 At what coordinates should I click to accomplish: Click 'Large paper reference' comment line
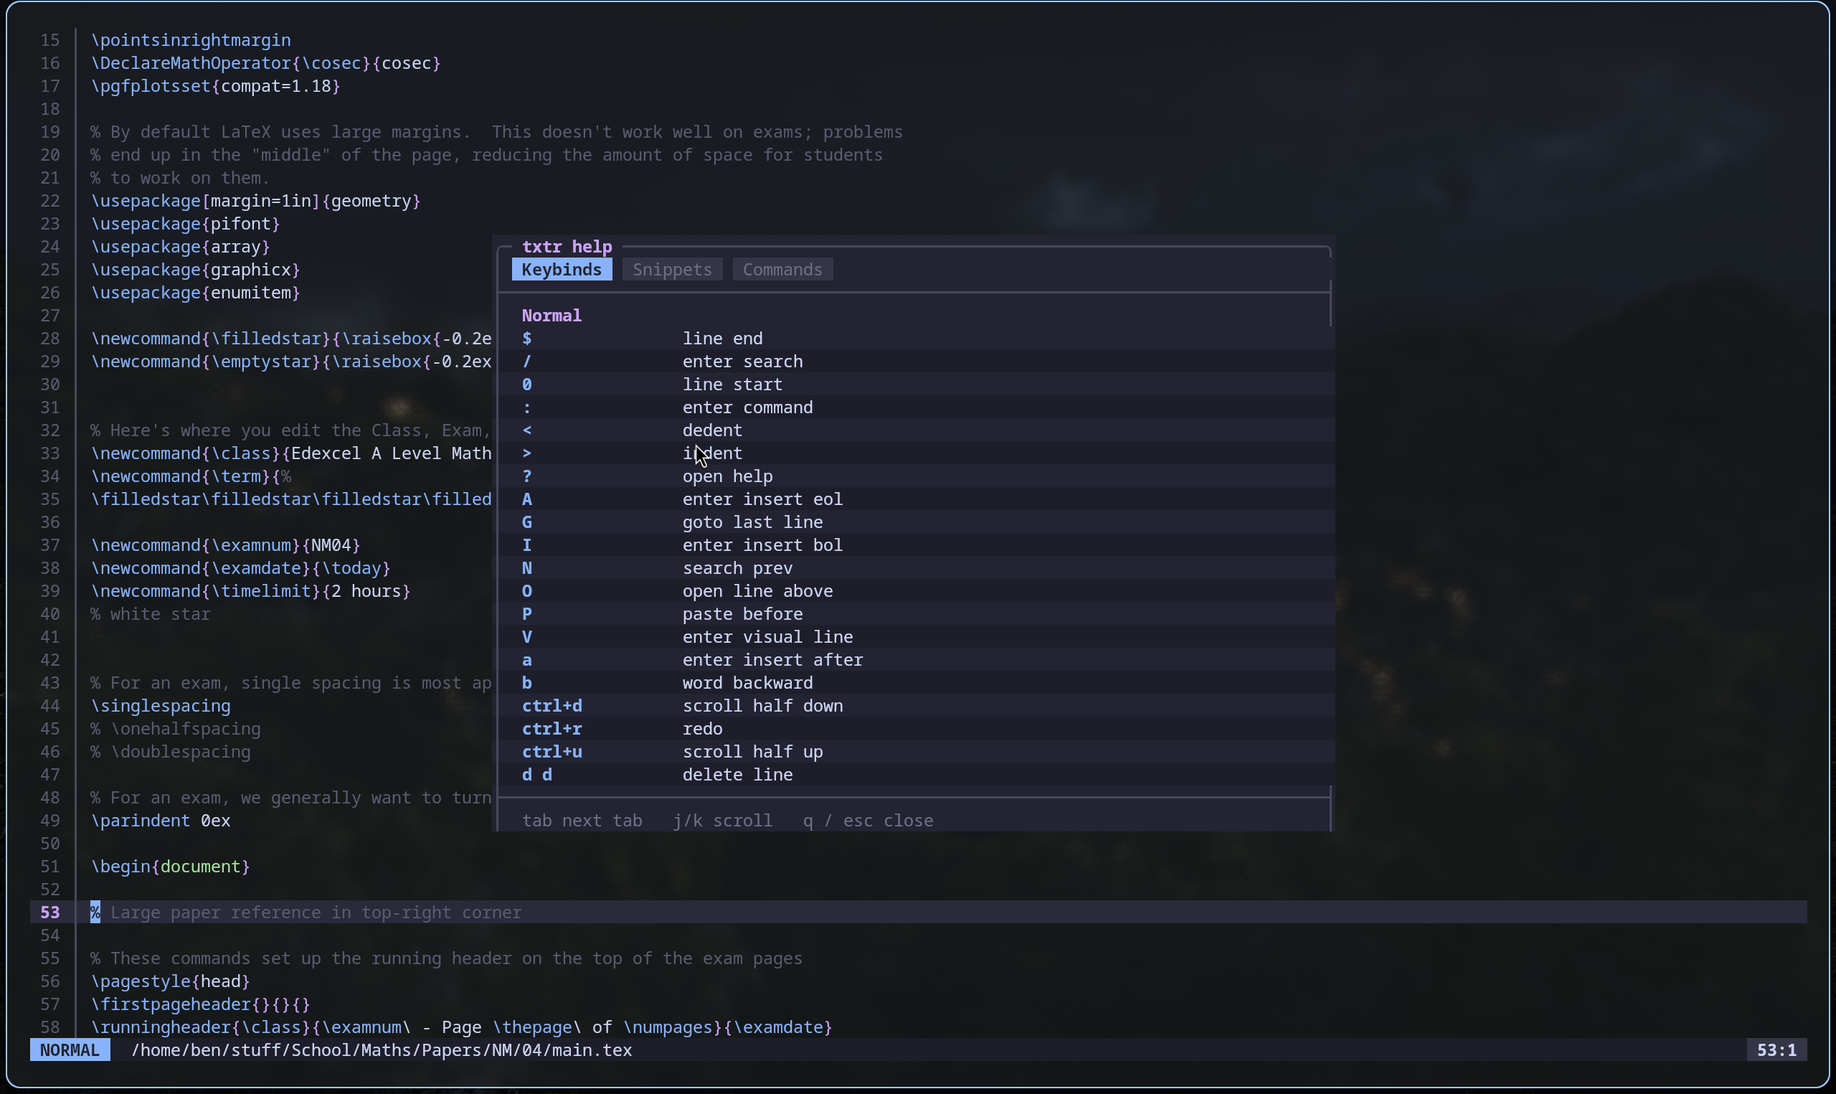(x=306, y=912)
